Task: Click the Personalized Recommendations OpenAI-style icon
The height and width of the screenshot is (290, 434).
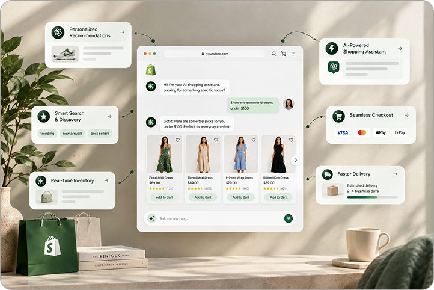Action: [58, 32]
